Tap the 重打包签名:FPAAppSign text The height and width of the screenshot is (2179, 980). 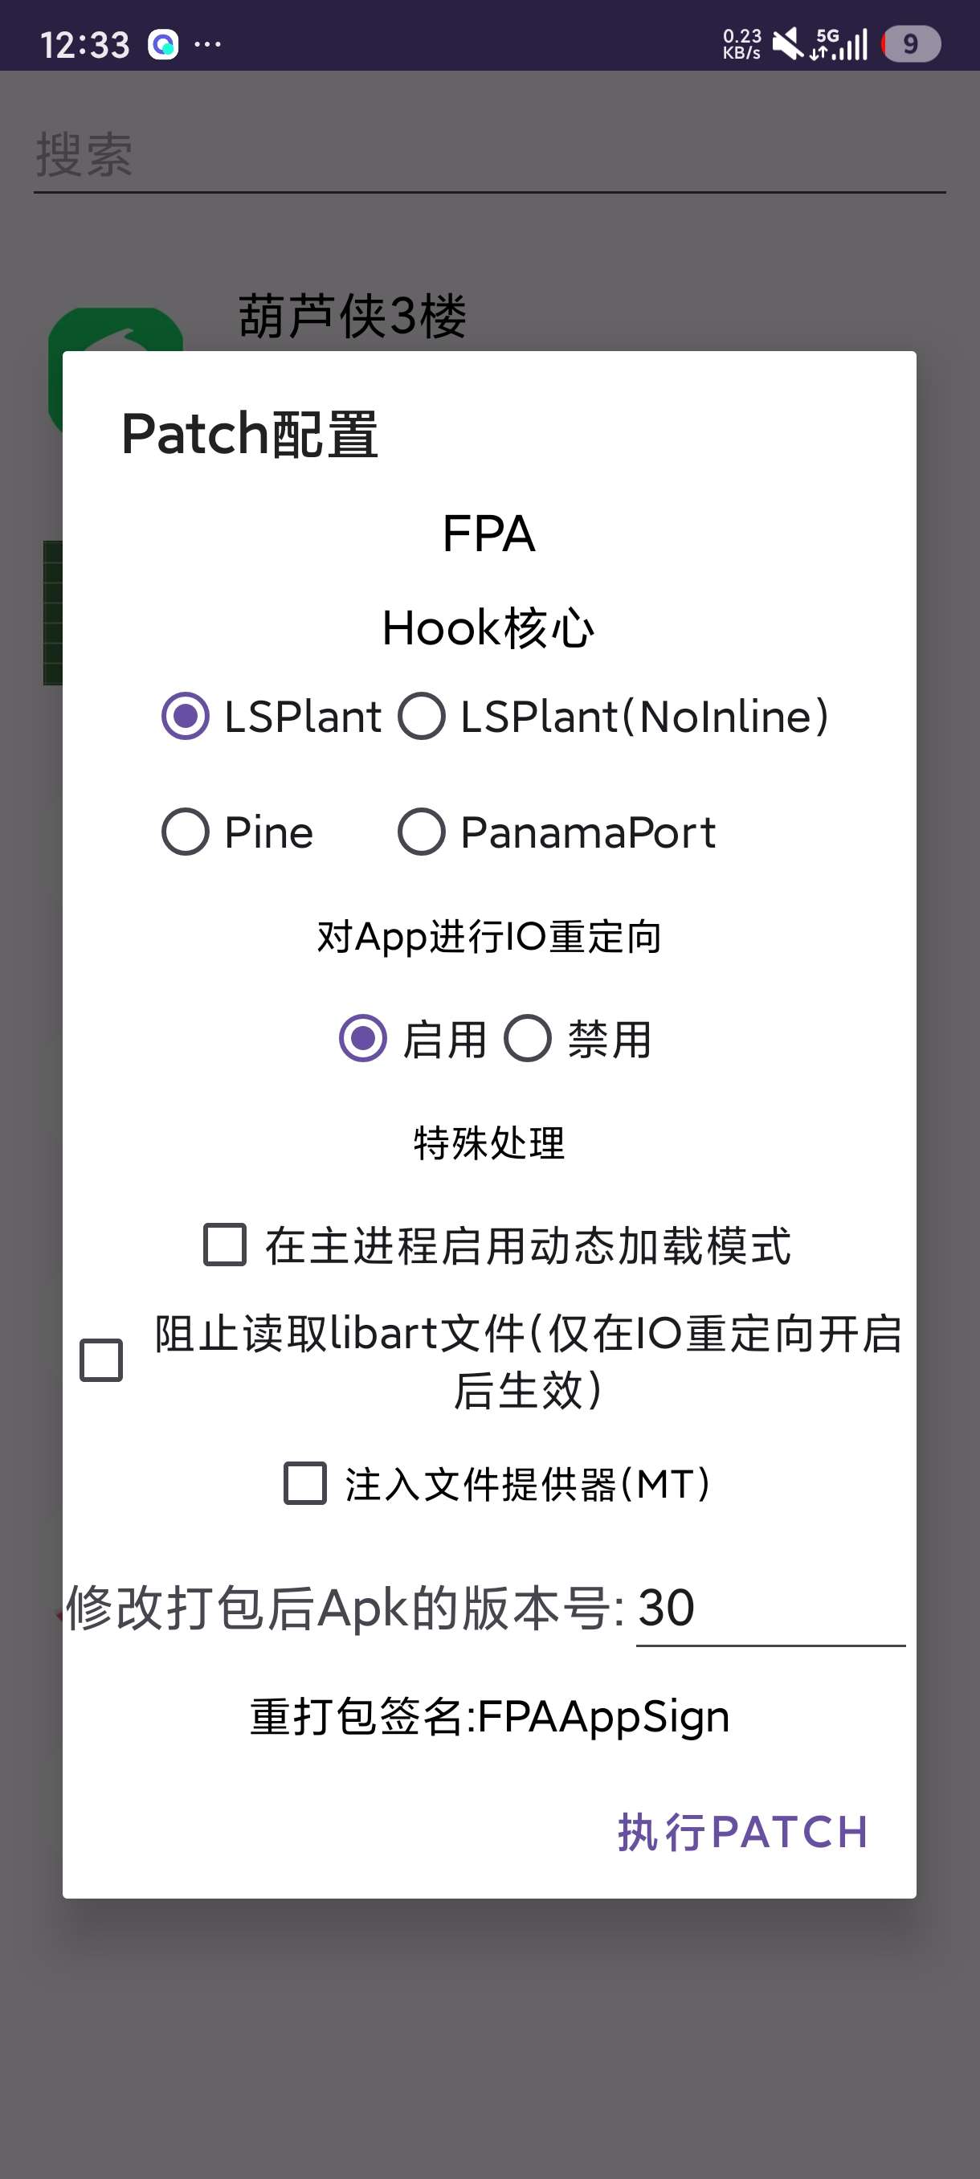489,1717
